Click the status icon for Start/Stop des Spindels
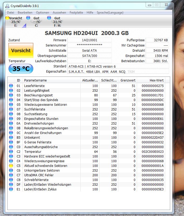The height and width of the screenshot is (216, 184). click(x=11, y=100)
